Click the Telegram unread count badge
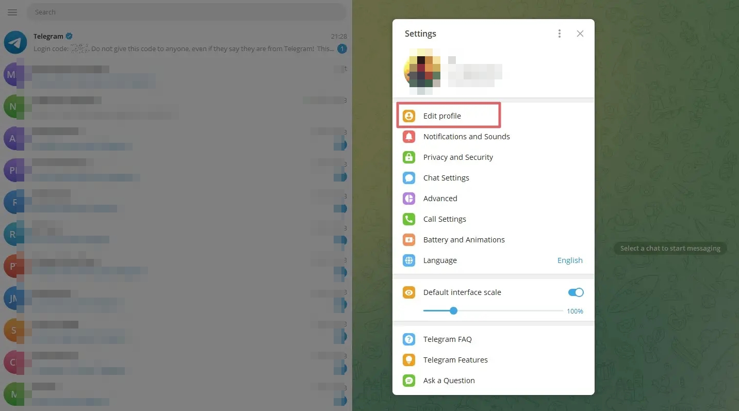The height and width of the screenshot is (411, 739). [x=342, y=49]
